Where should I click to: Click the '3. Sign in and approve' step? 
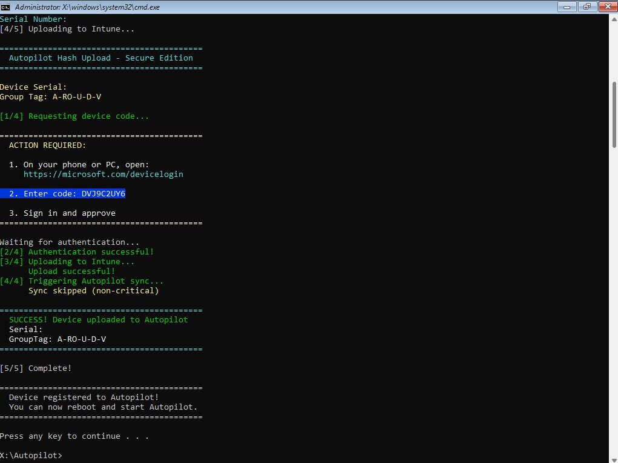tap(62, 213)
